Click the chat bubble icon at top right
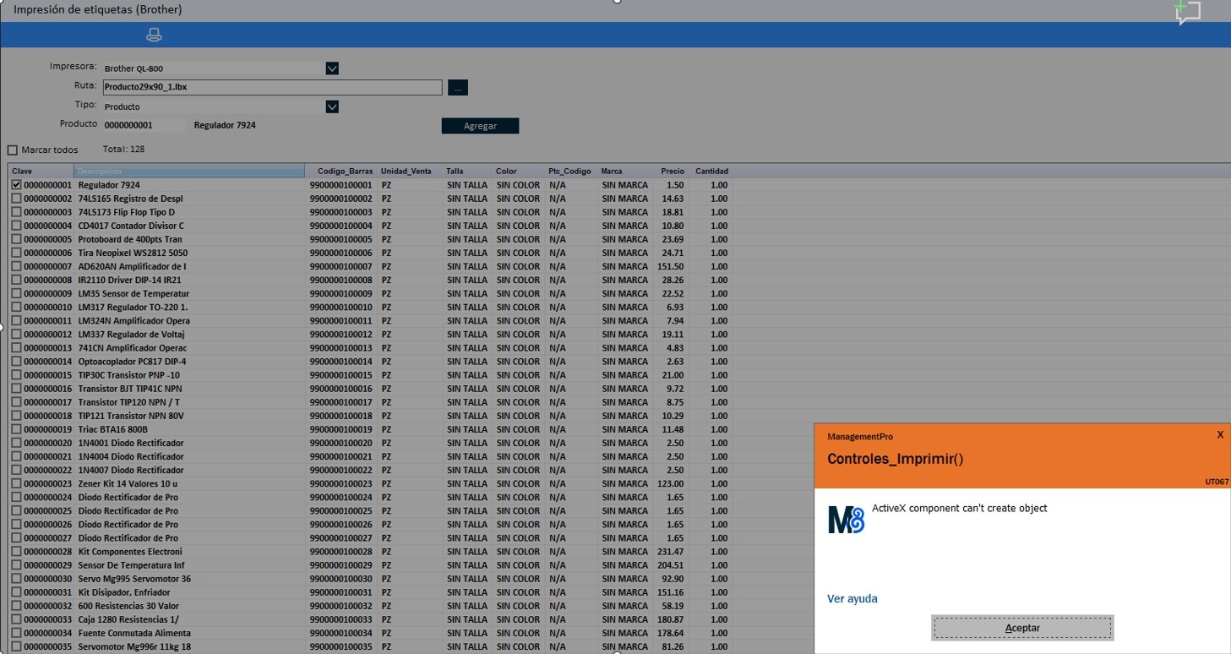Screen dimensions: 1231x654 1187,13
